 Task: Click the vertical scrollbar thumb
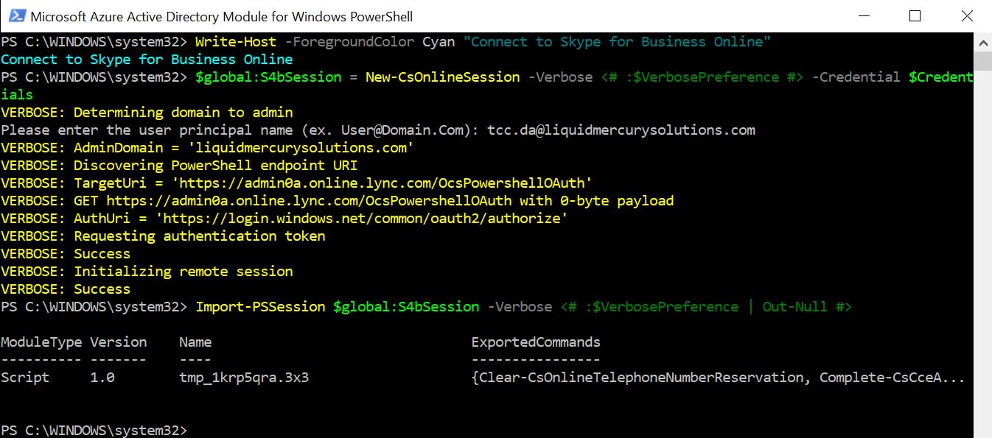click(982, 60)
